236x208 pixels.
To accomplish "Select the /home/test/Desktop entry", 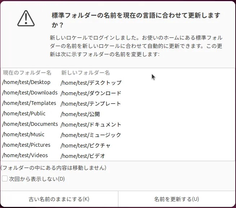I will tap(26, 83).
